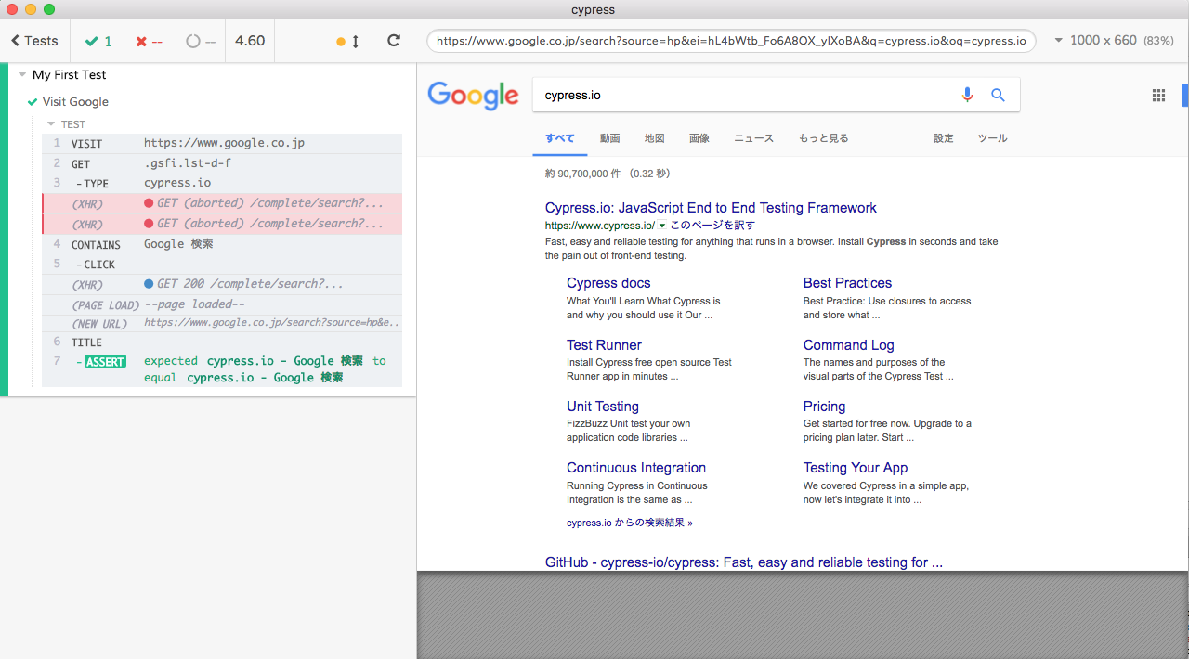Select the すべて search tab

point(560,138)
